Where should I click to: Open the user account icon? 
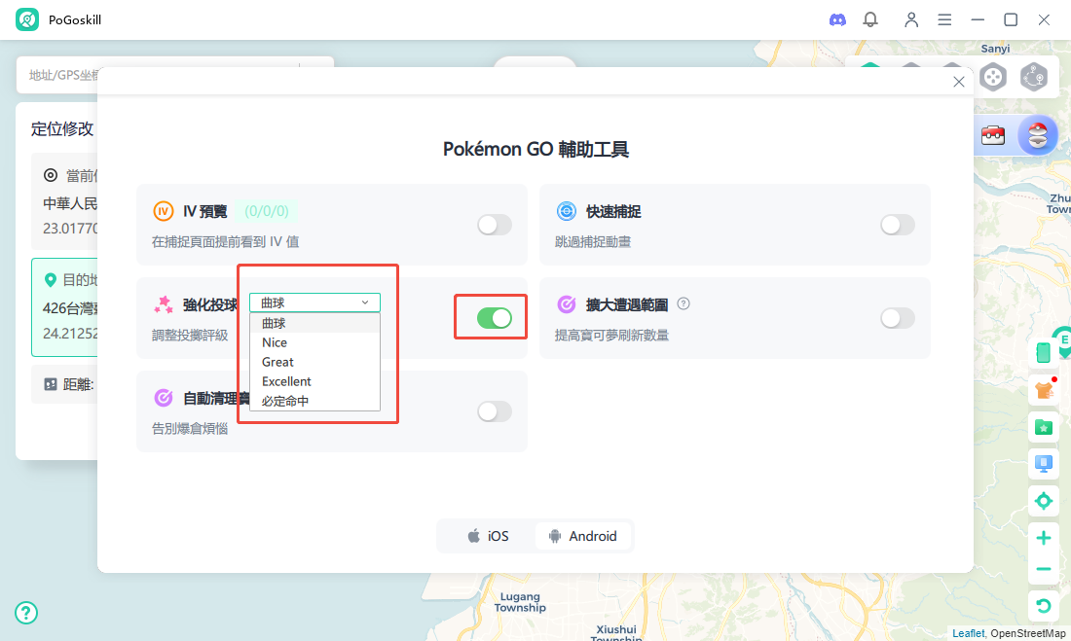pyautogui.click(x=911, y=19)
